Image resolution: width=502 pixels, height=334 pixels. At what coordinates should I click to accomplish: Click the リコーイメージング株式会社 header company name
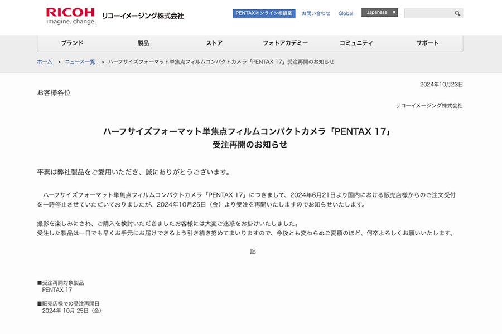(143, 16)
